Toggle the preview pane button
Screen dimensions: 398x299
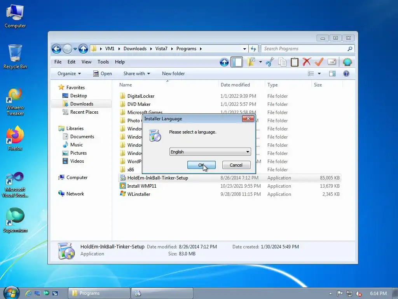[332, 74]
